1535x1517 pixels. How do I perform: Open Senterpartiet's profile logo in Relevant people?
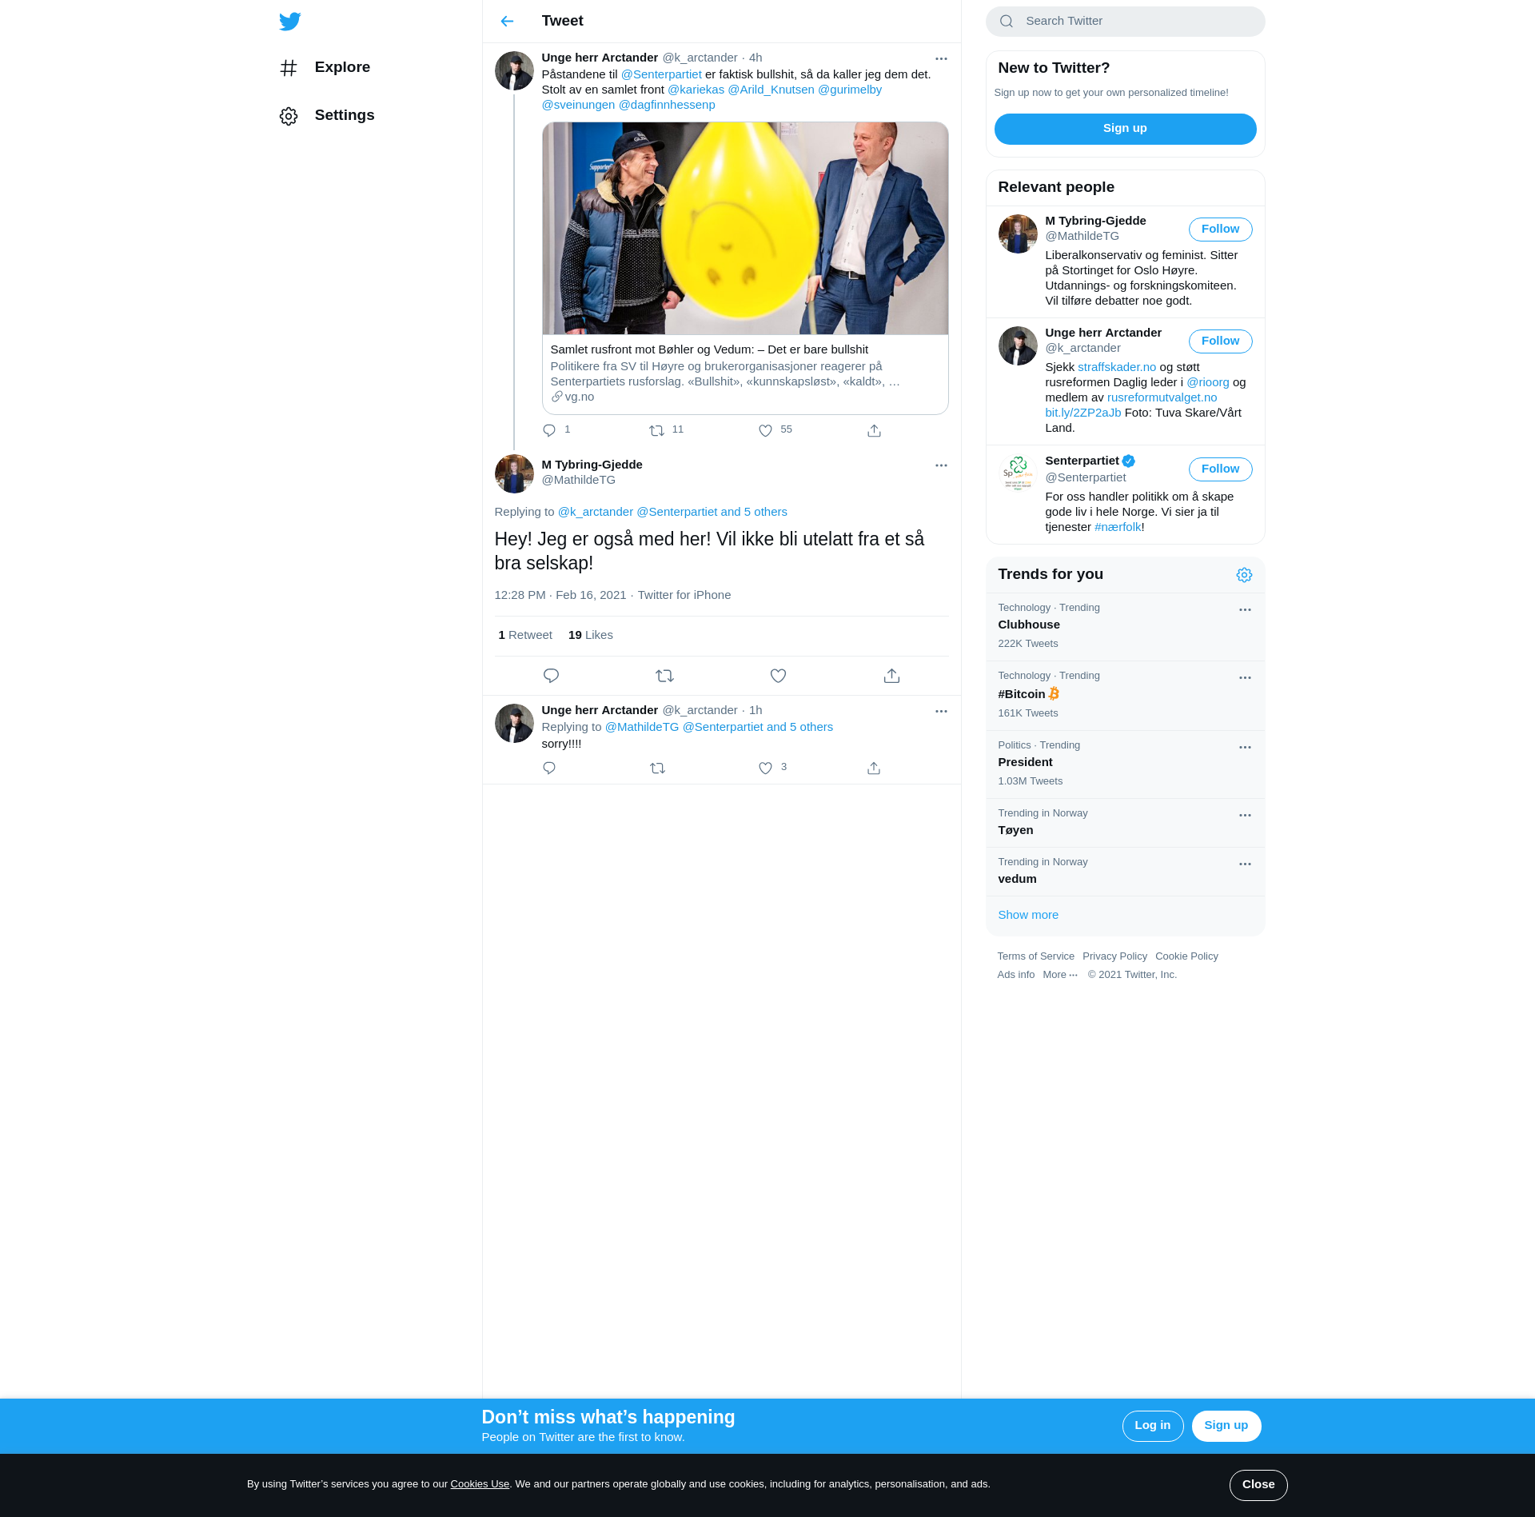coord(1018,473)
